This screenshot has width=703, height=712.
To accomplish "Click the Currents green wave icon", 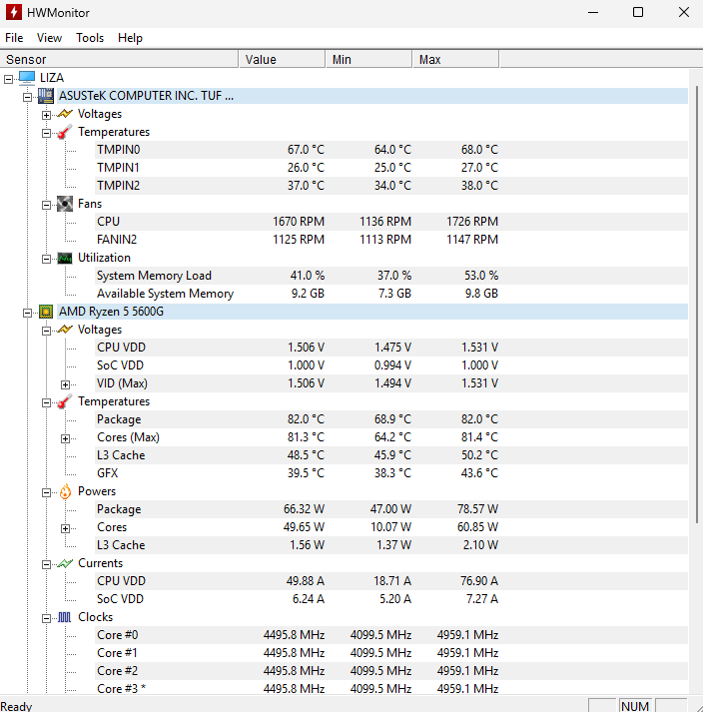I will coord(65,563).
